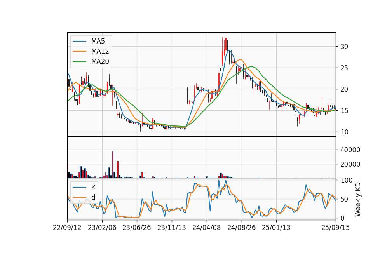Click the KD axis value 50
Viewport: 373px width, 268px height.
coord(344,199)
